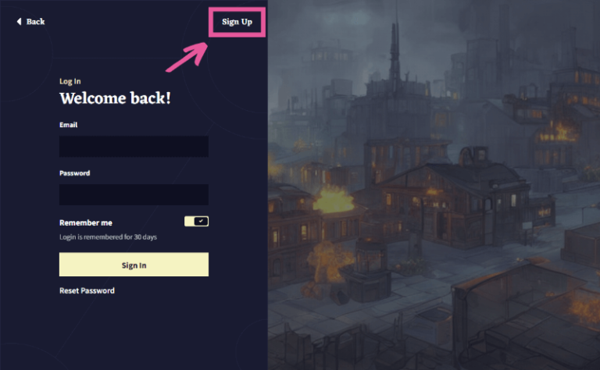Toggle the Remember me switch
Viewport: 600px width, 370px height.
tap(196, 222)
